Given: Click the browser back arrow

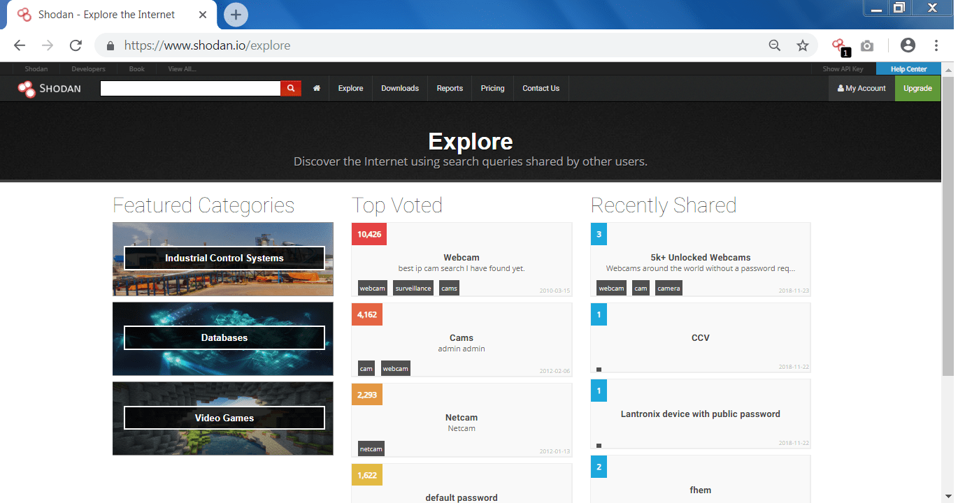Looking at the screenshot, I should [20, 45].
